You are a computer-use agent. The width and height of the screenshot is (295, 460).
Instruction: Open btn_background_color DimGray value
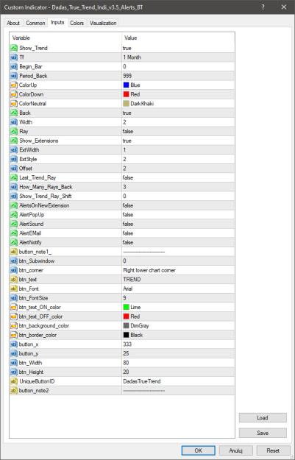[178, 325]
